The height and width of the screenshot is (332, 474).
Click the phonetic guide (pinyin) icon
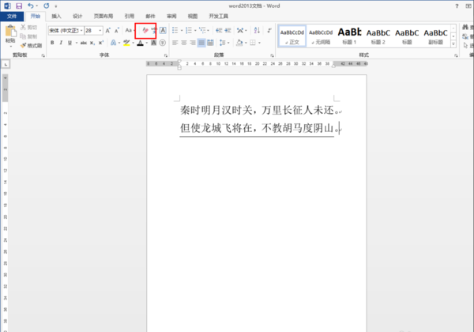tap(154, 30)
